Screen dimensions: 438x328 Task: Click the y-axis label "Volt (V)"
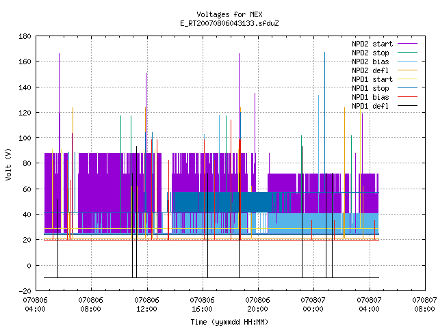coord(9,164)
